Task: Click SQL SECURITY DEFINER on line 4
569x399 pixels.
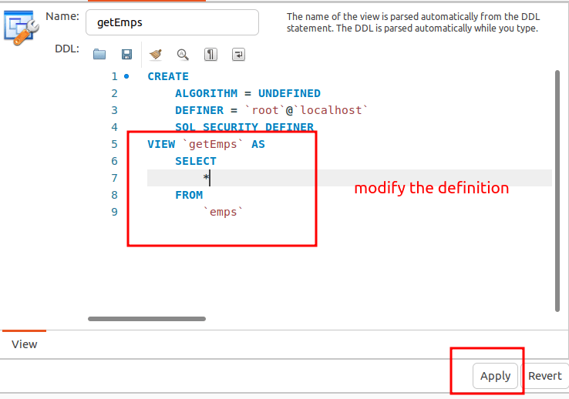Action: 244,127
